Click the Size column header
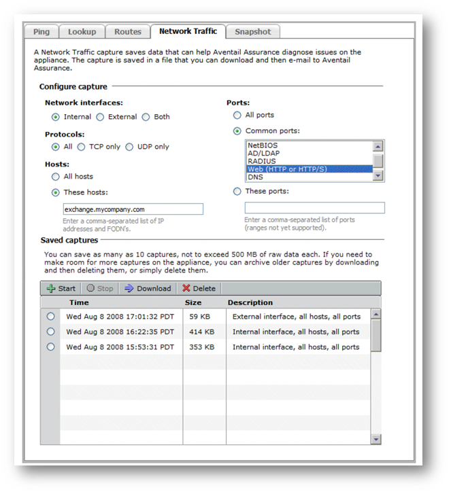451x494 pixels. click(193, 302)
